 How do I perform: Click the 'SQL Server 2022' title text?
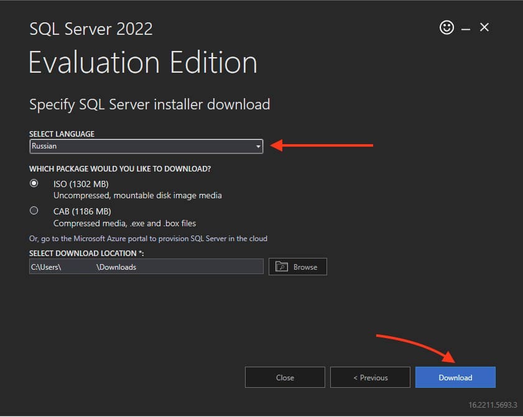click(91, 29)
